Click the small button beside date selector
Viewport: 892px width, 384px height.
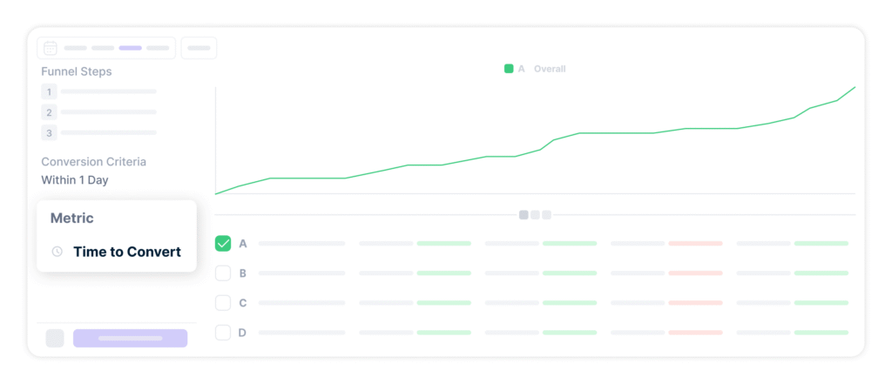tap(199, 48)
